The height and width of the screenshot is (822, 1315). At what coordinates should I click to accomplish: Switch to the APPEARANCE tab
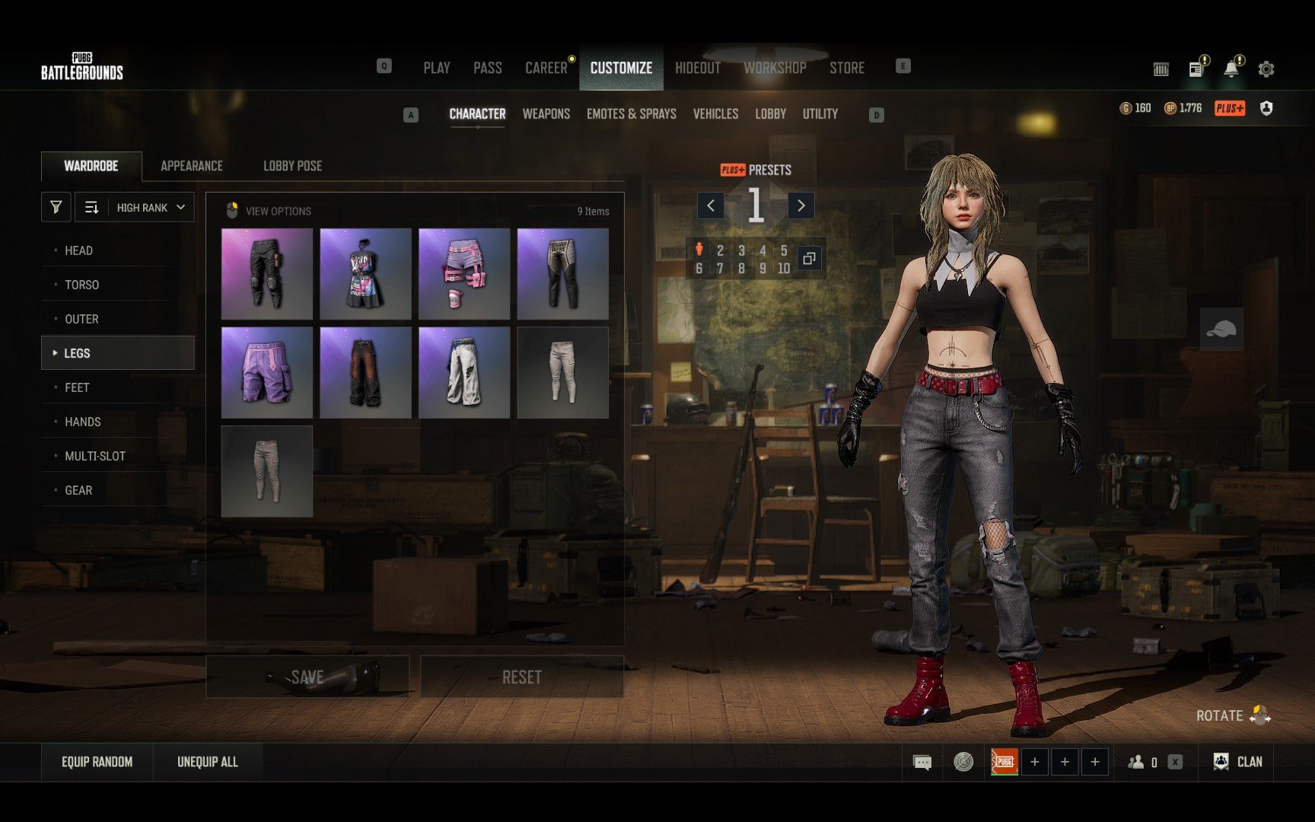click(x=192, y=166)
